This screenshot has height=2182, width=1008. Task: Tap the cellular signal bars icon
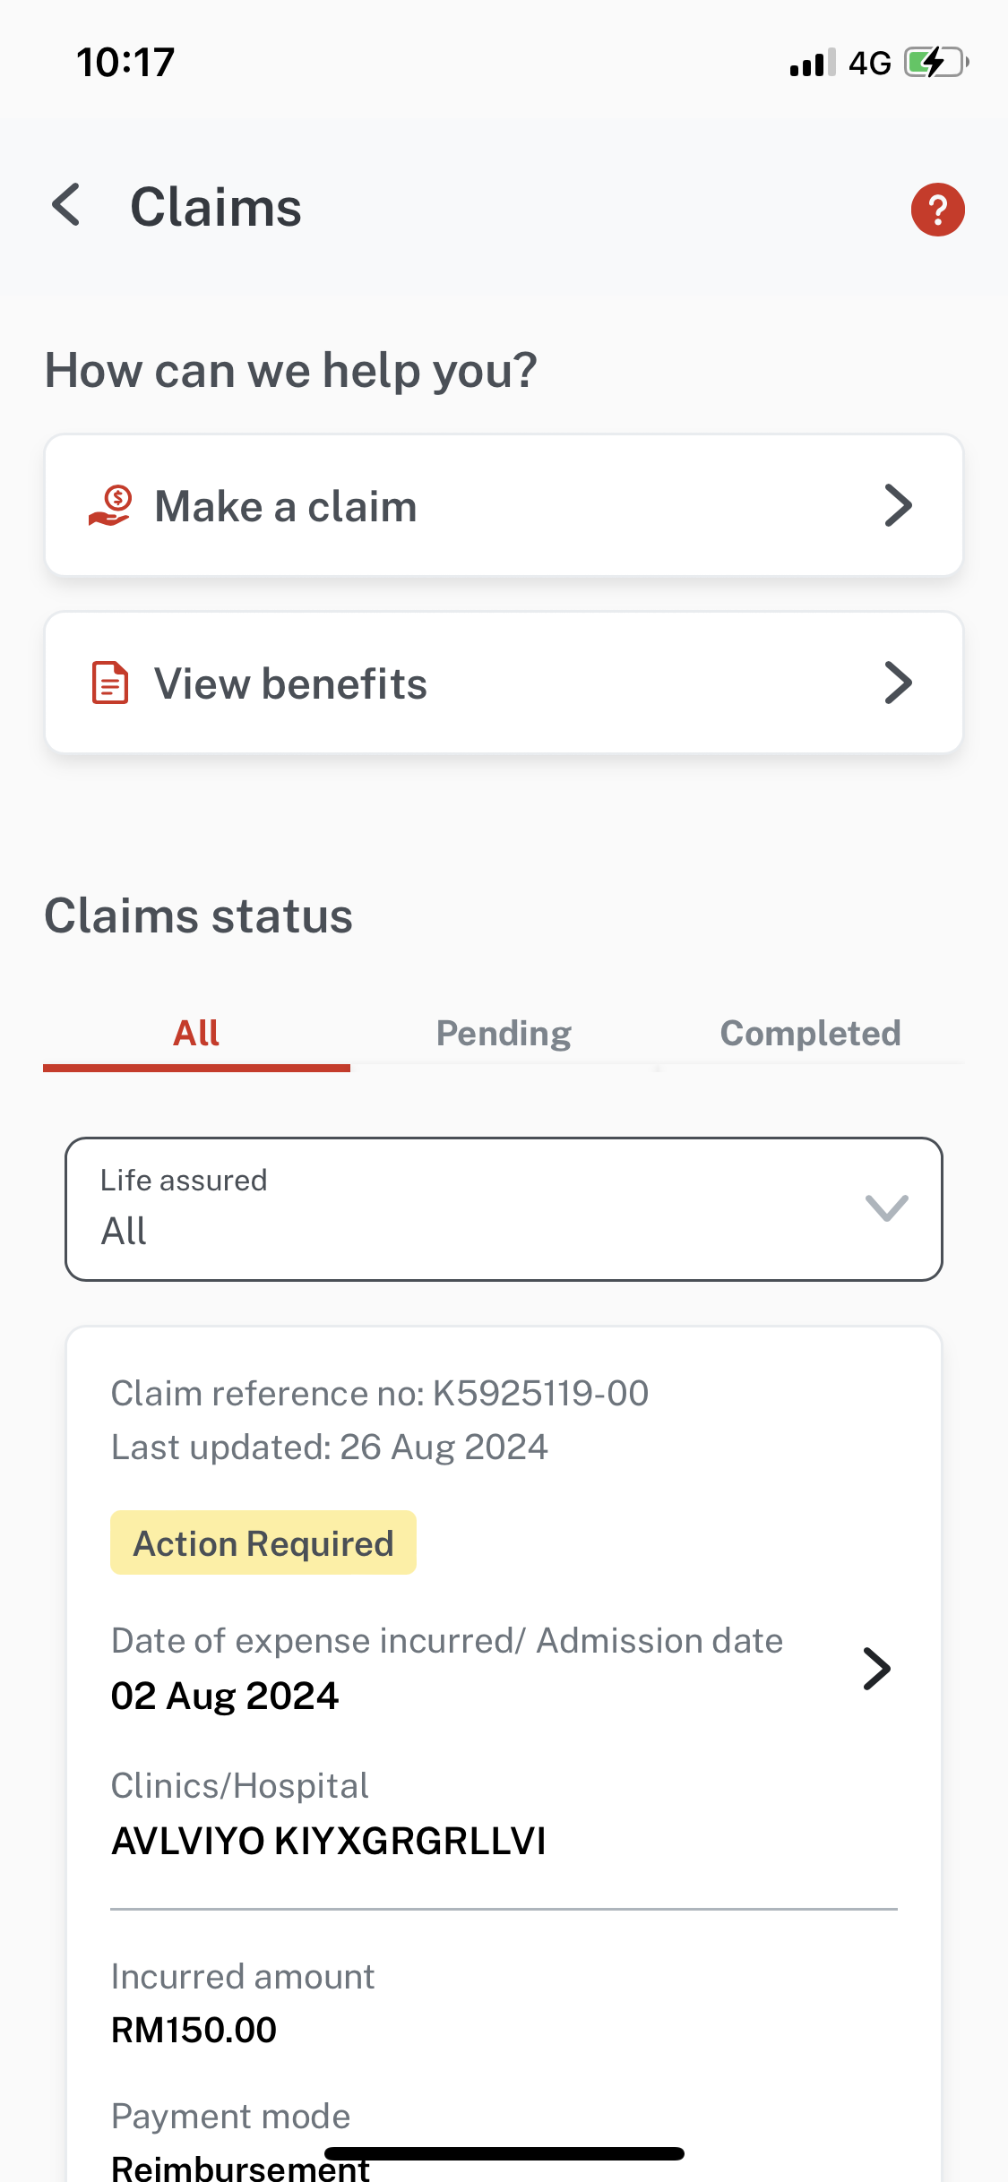pyautogui.click(x=812, y=63)
